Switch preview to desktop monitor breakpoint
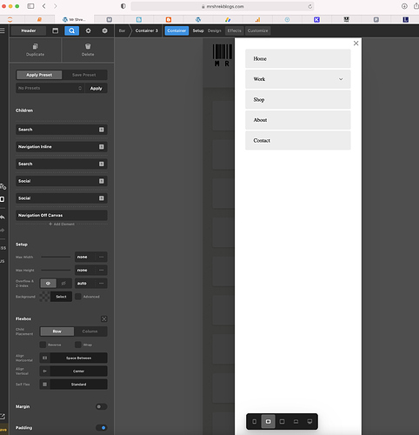Viewport: 419px width, 435px height. [x=309, y=421]
